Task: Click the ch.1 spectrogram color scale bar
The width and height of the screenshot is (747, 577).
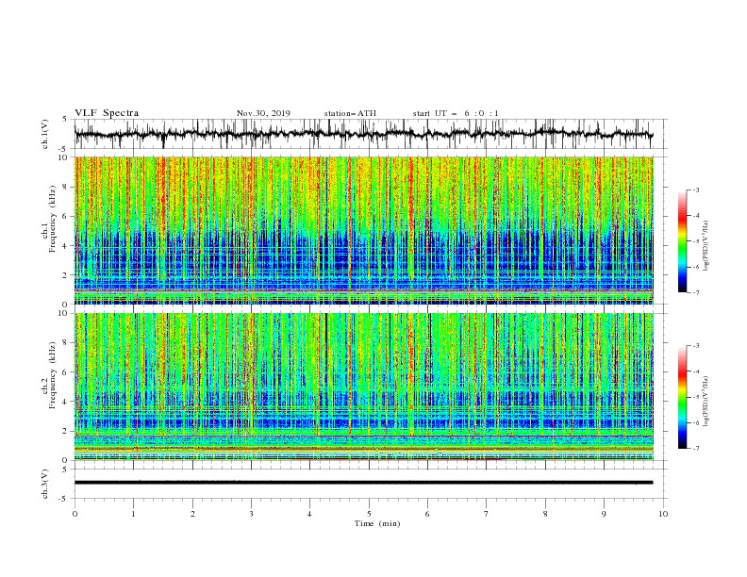Action: (682, 241)
